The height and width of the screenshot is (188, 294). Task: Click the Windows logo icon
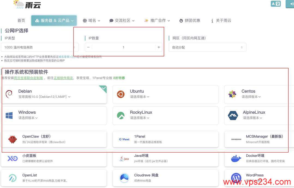pyautogui.click(x=9, y=116)
